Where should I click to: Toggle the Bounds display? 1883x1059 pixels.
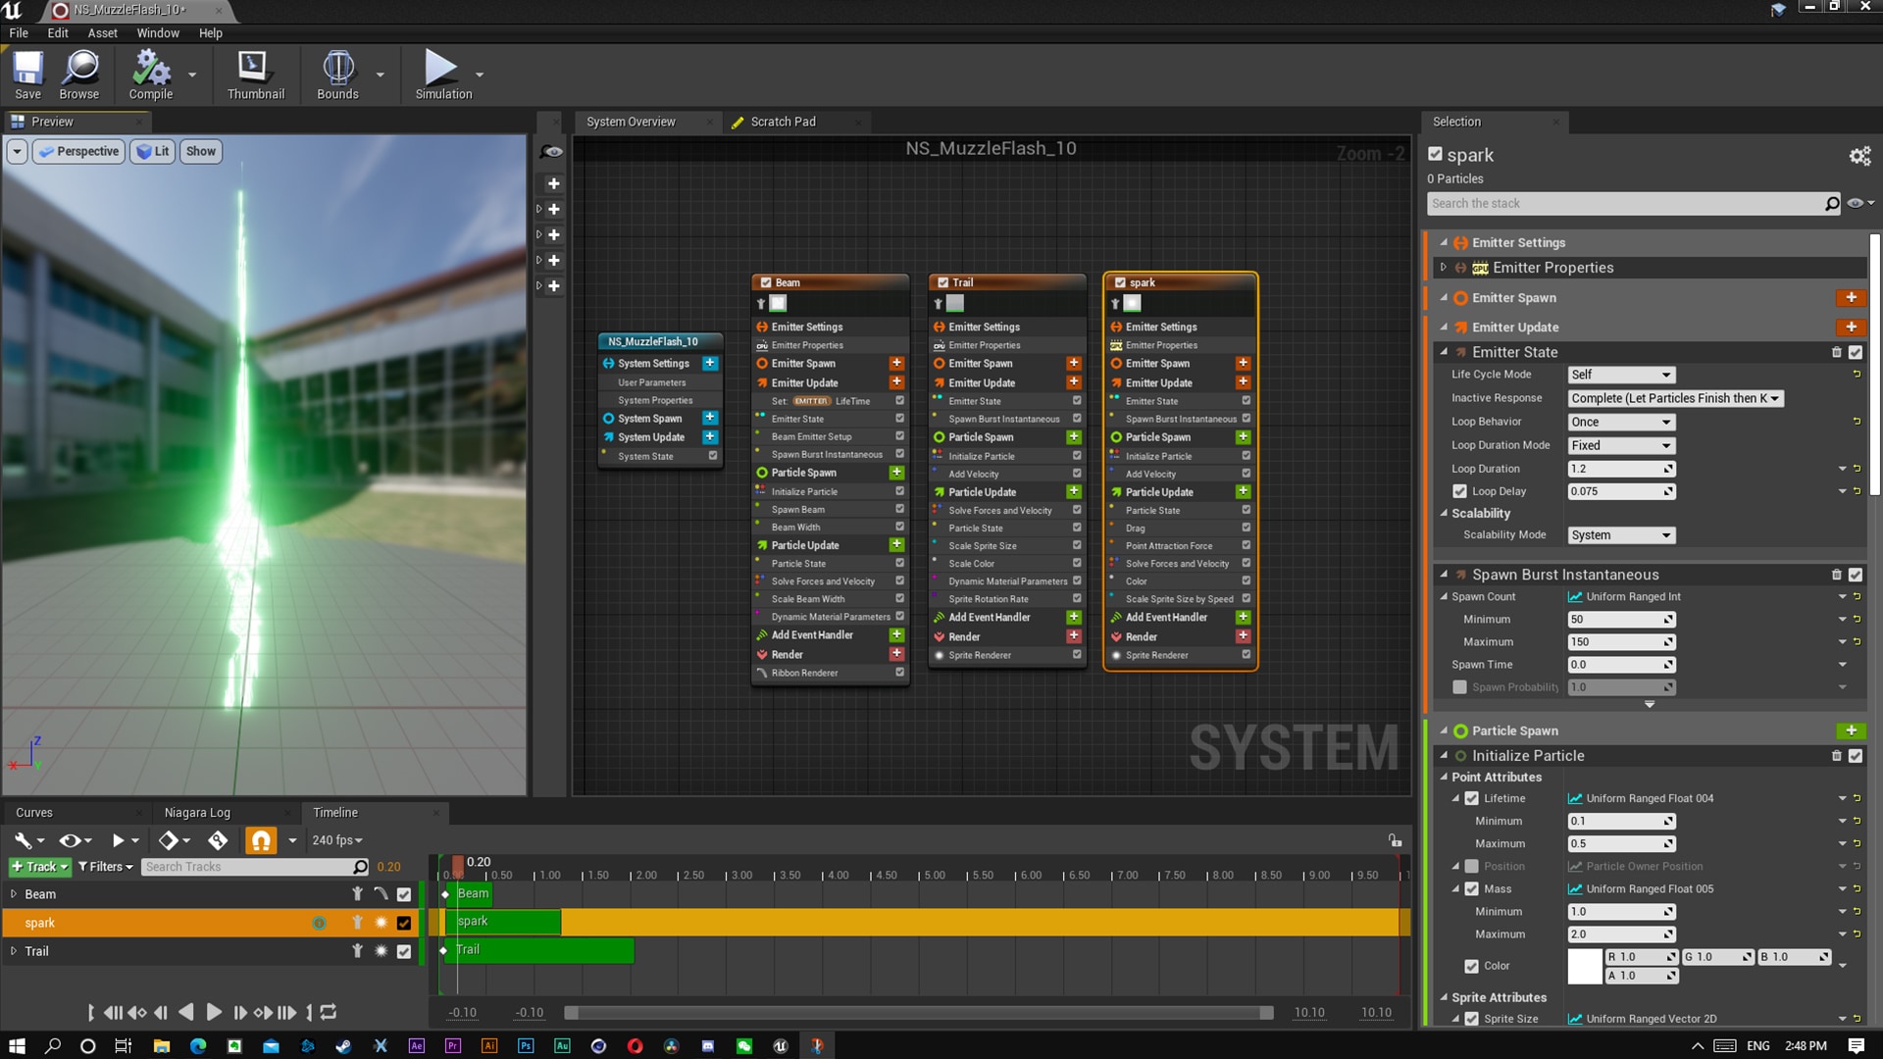[337, 74]
